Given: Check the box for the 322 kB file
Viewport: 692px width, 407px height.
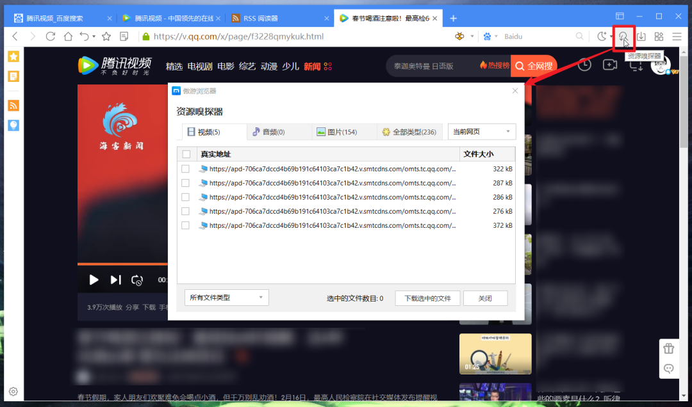Looking at the screenshot, I should coord(185,169).
